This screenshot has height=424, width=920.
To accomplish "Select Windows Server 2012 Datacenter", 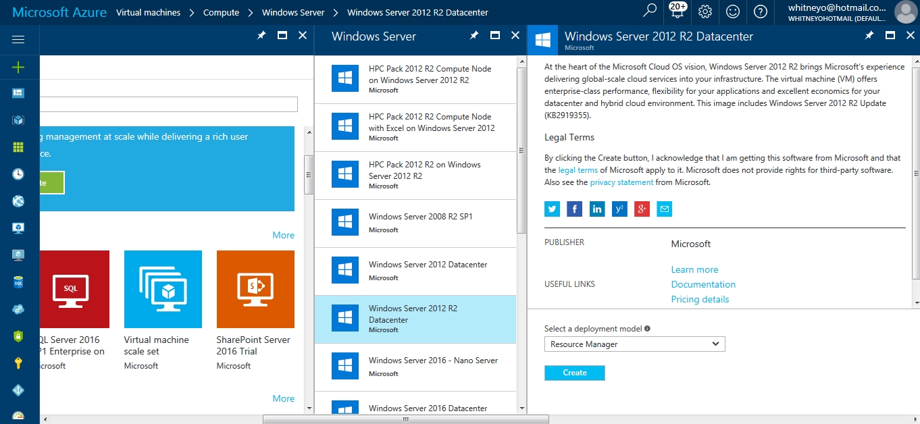I will point(415,271).
